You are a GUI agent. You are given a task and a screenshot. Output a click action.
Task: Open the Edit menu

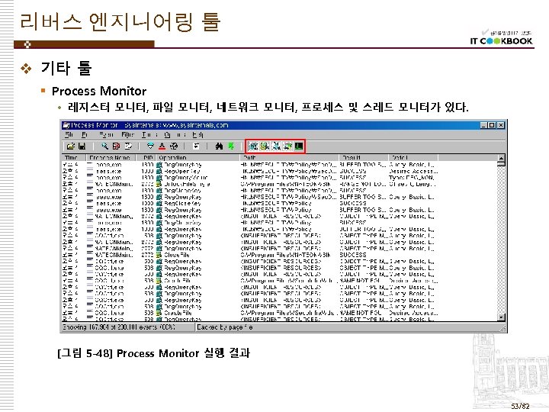click(85, 134)
